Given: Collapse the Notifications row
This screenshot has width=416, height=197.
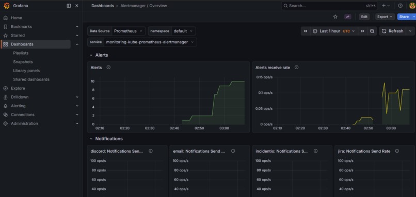Looking at the screenshot, I should coord(91,139).
